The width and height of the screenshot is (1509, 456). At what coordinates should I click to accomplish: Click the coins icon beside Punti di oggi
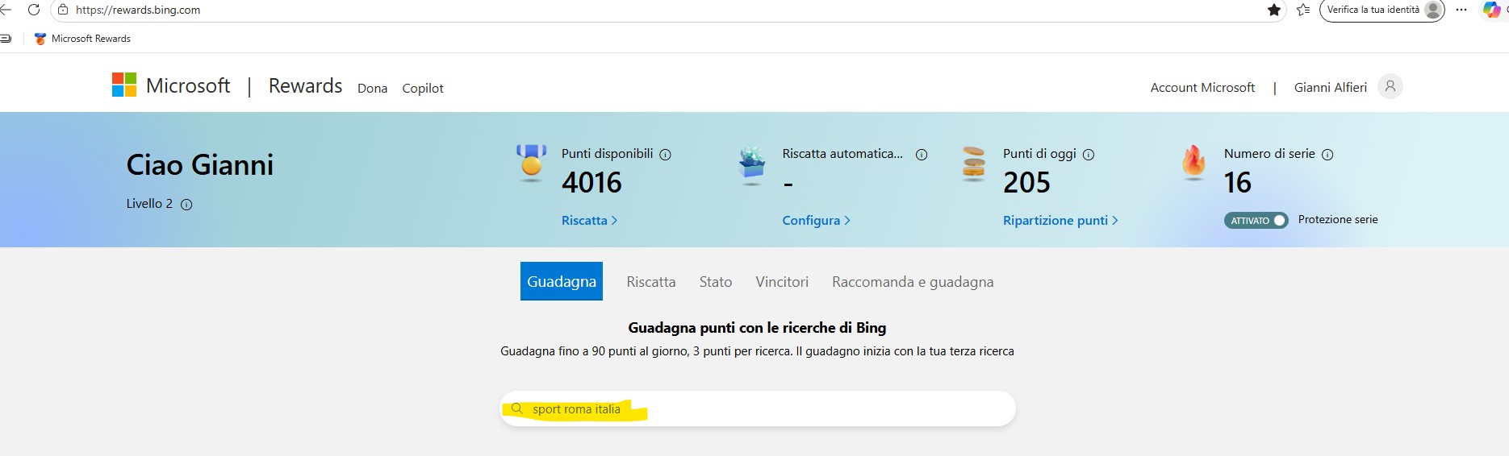(974, 163)
